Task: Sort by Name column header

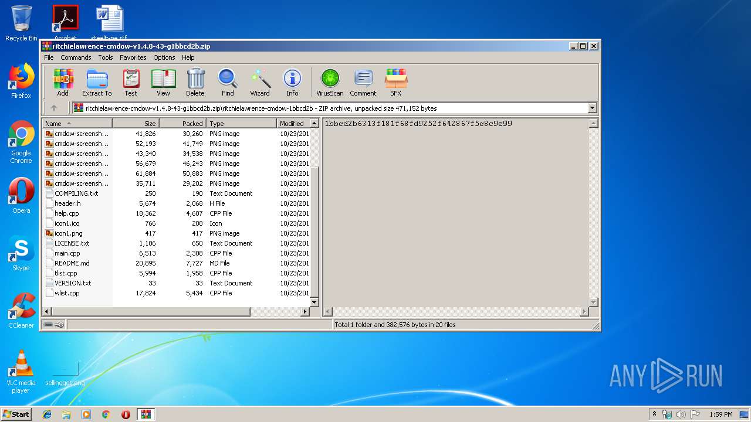Action: (x=77, y=124)
